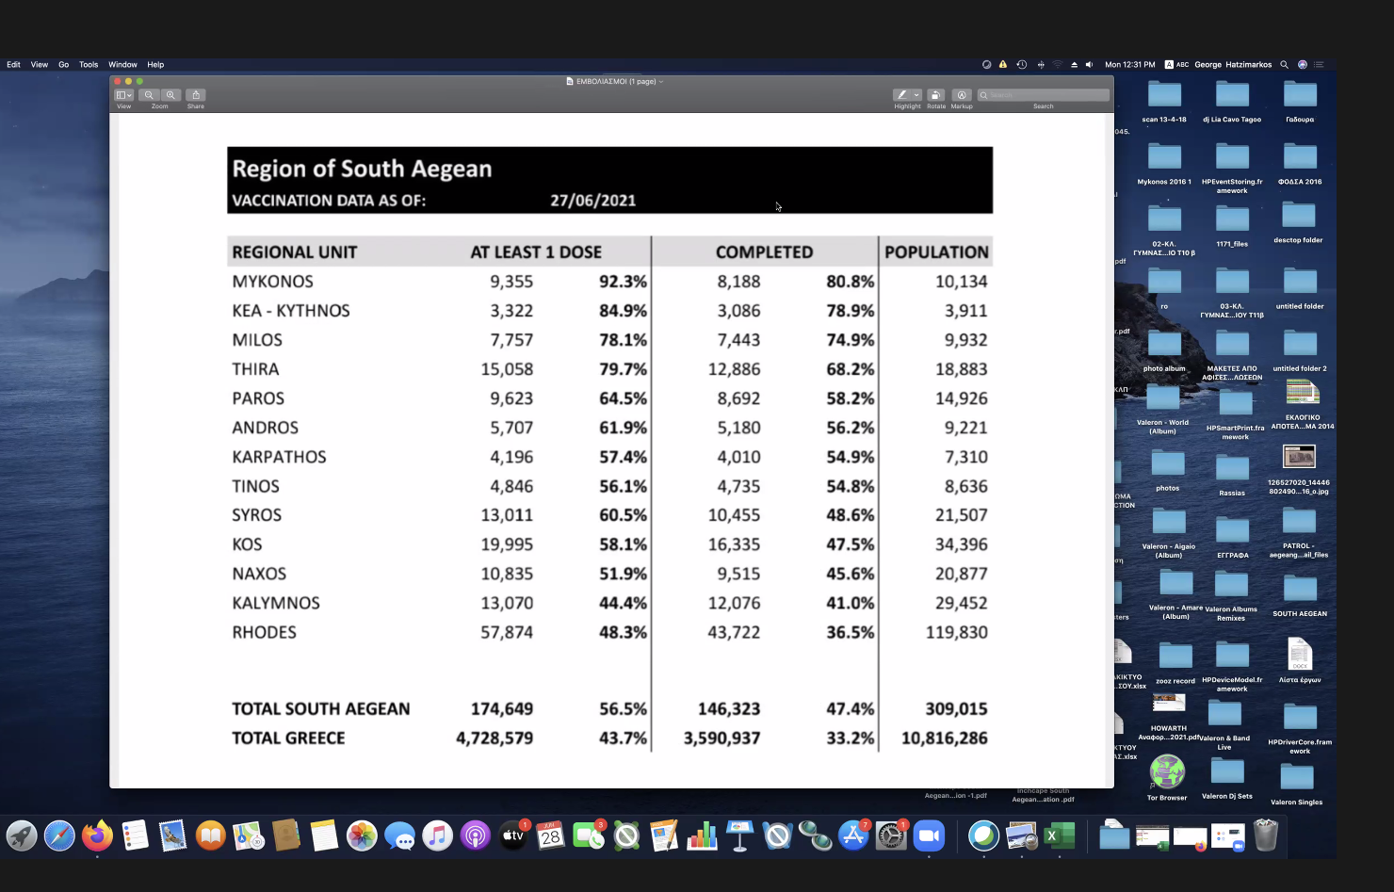Click the RHODES population value 119,830
Image resolution: width=1394 pixels, height=892 pixels.
click(956, 632)
